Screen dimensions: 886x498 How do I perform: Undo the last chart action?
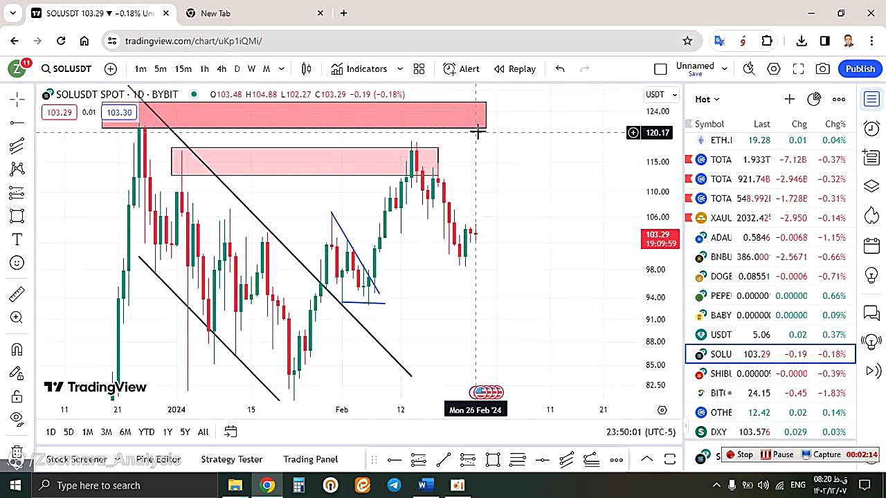click(560, 68)
